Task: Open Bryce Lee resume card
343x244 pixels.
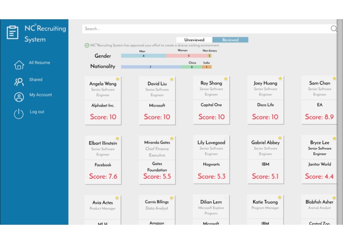Action: 319,160
